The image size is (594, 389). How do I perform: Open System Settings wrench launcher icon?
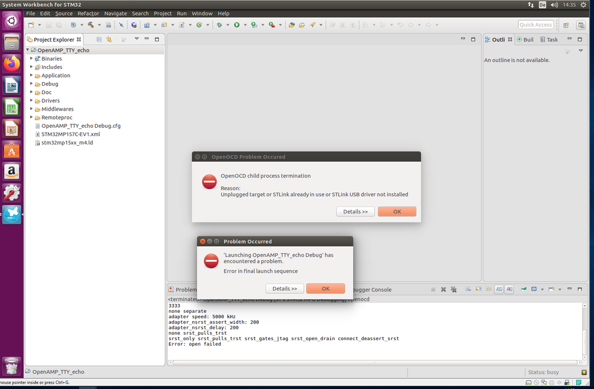pyautogui.click(x=12, y=193)
